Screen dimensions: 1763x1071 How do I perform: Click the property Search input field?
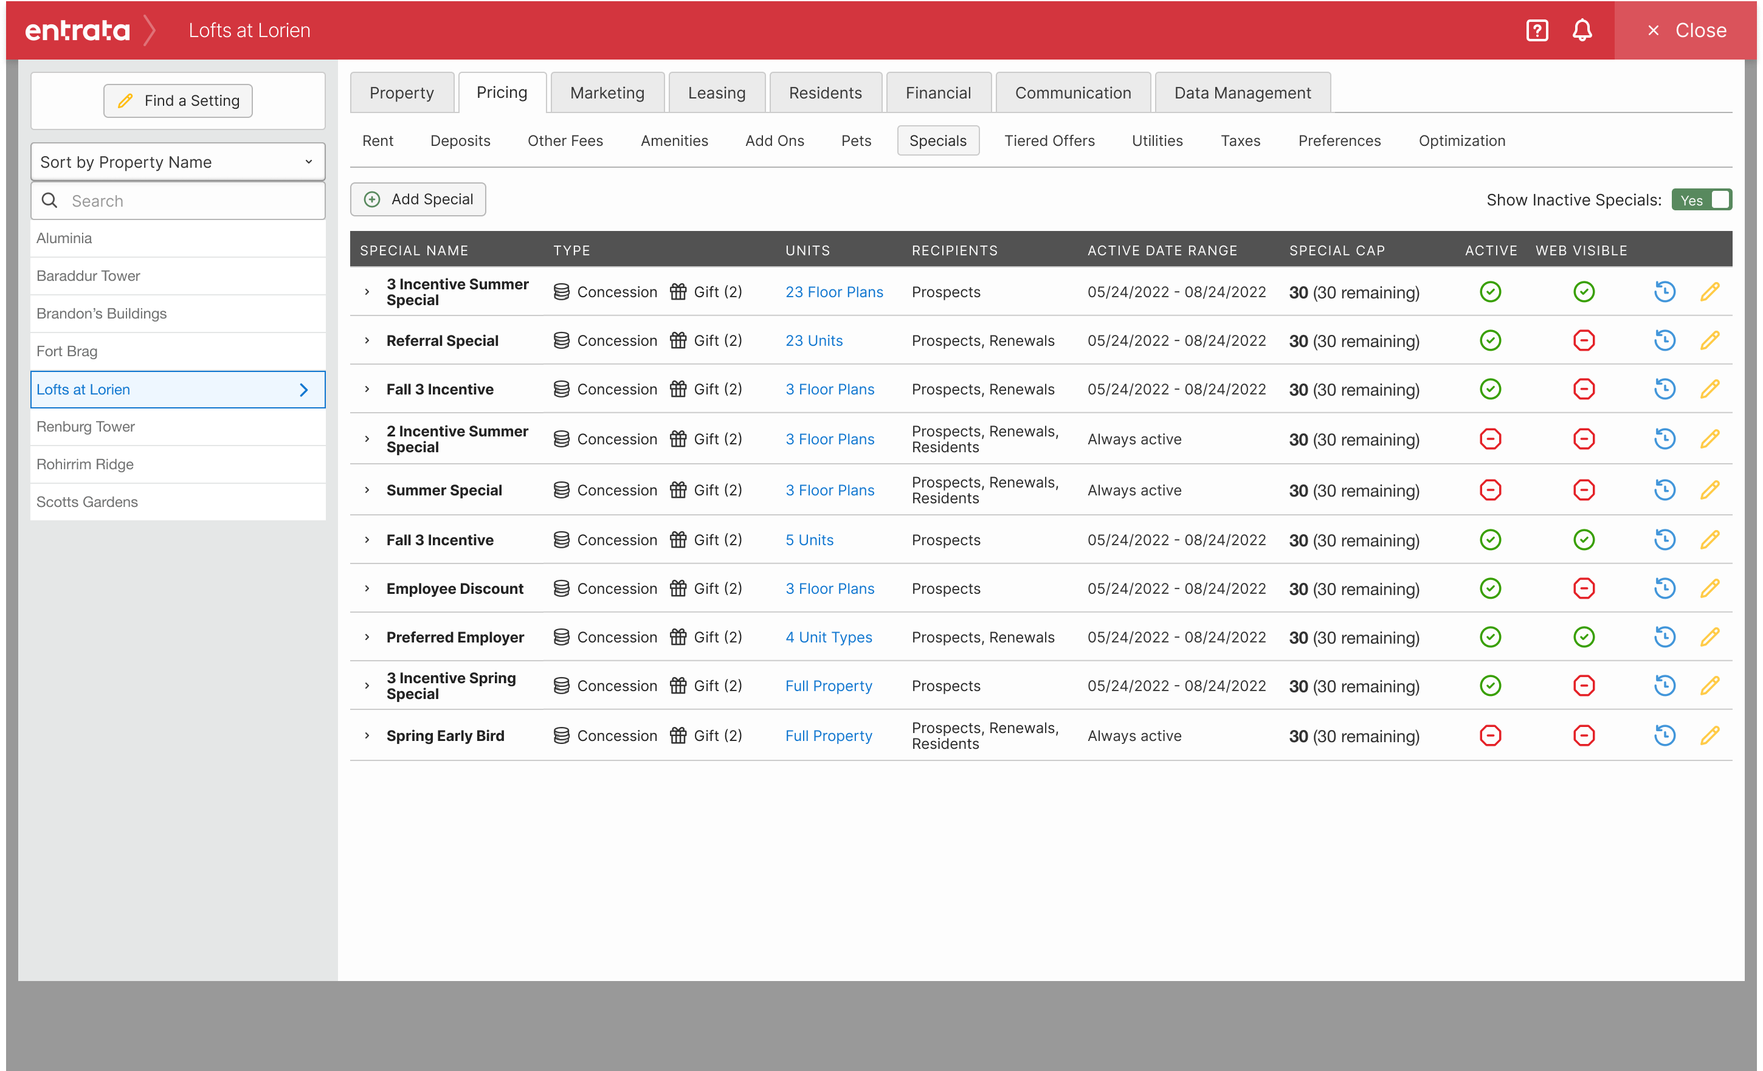pos(178,201)
